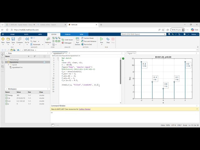This screenshot has width=200, height=150.
Task: Switch to the PUBLISH tab
Action: click(x=67, y=34)
